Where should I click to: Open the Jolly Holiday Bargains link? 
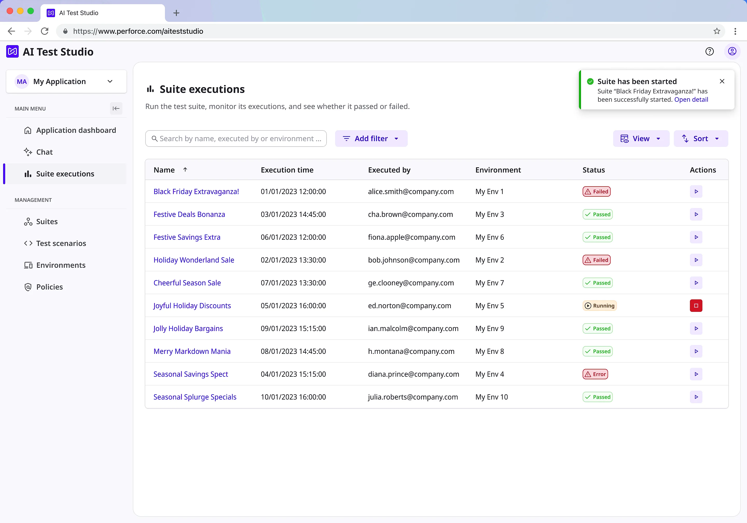pos(188,328)
